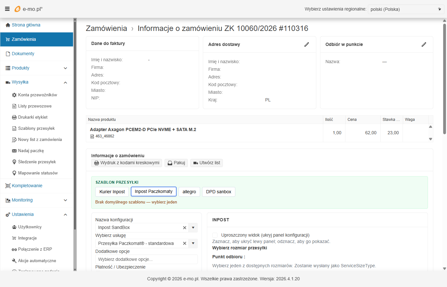Clear the selected Przesyłka Paczkomat service

pyautogui.click(x=185, y=243)
